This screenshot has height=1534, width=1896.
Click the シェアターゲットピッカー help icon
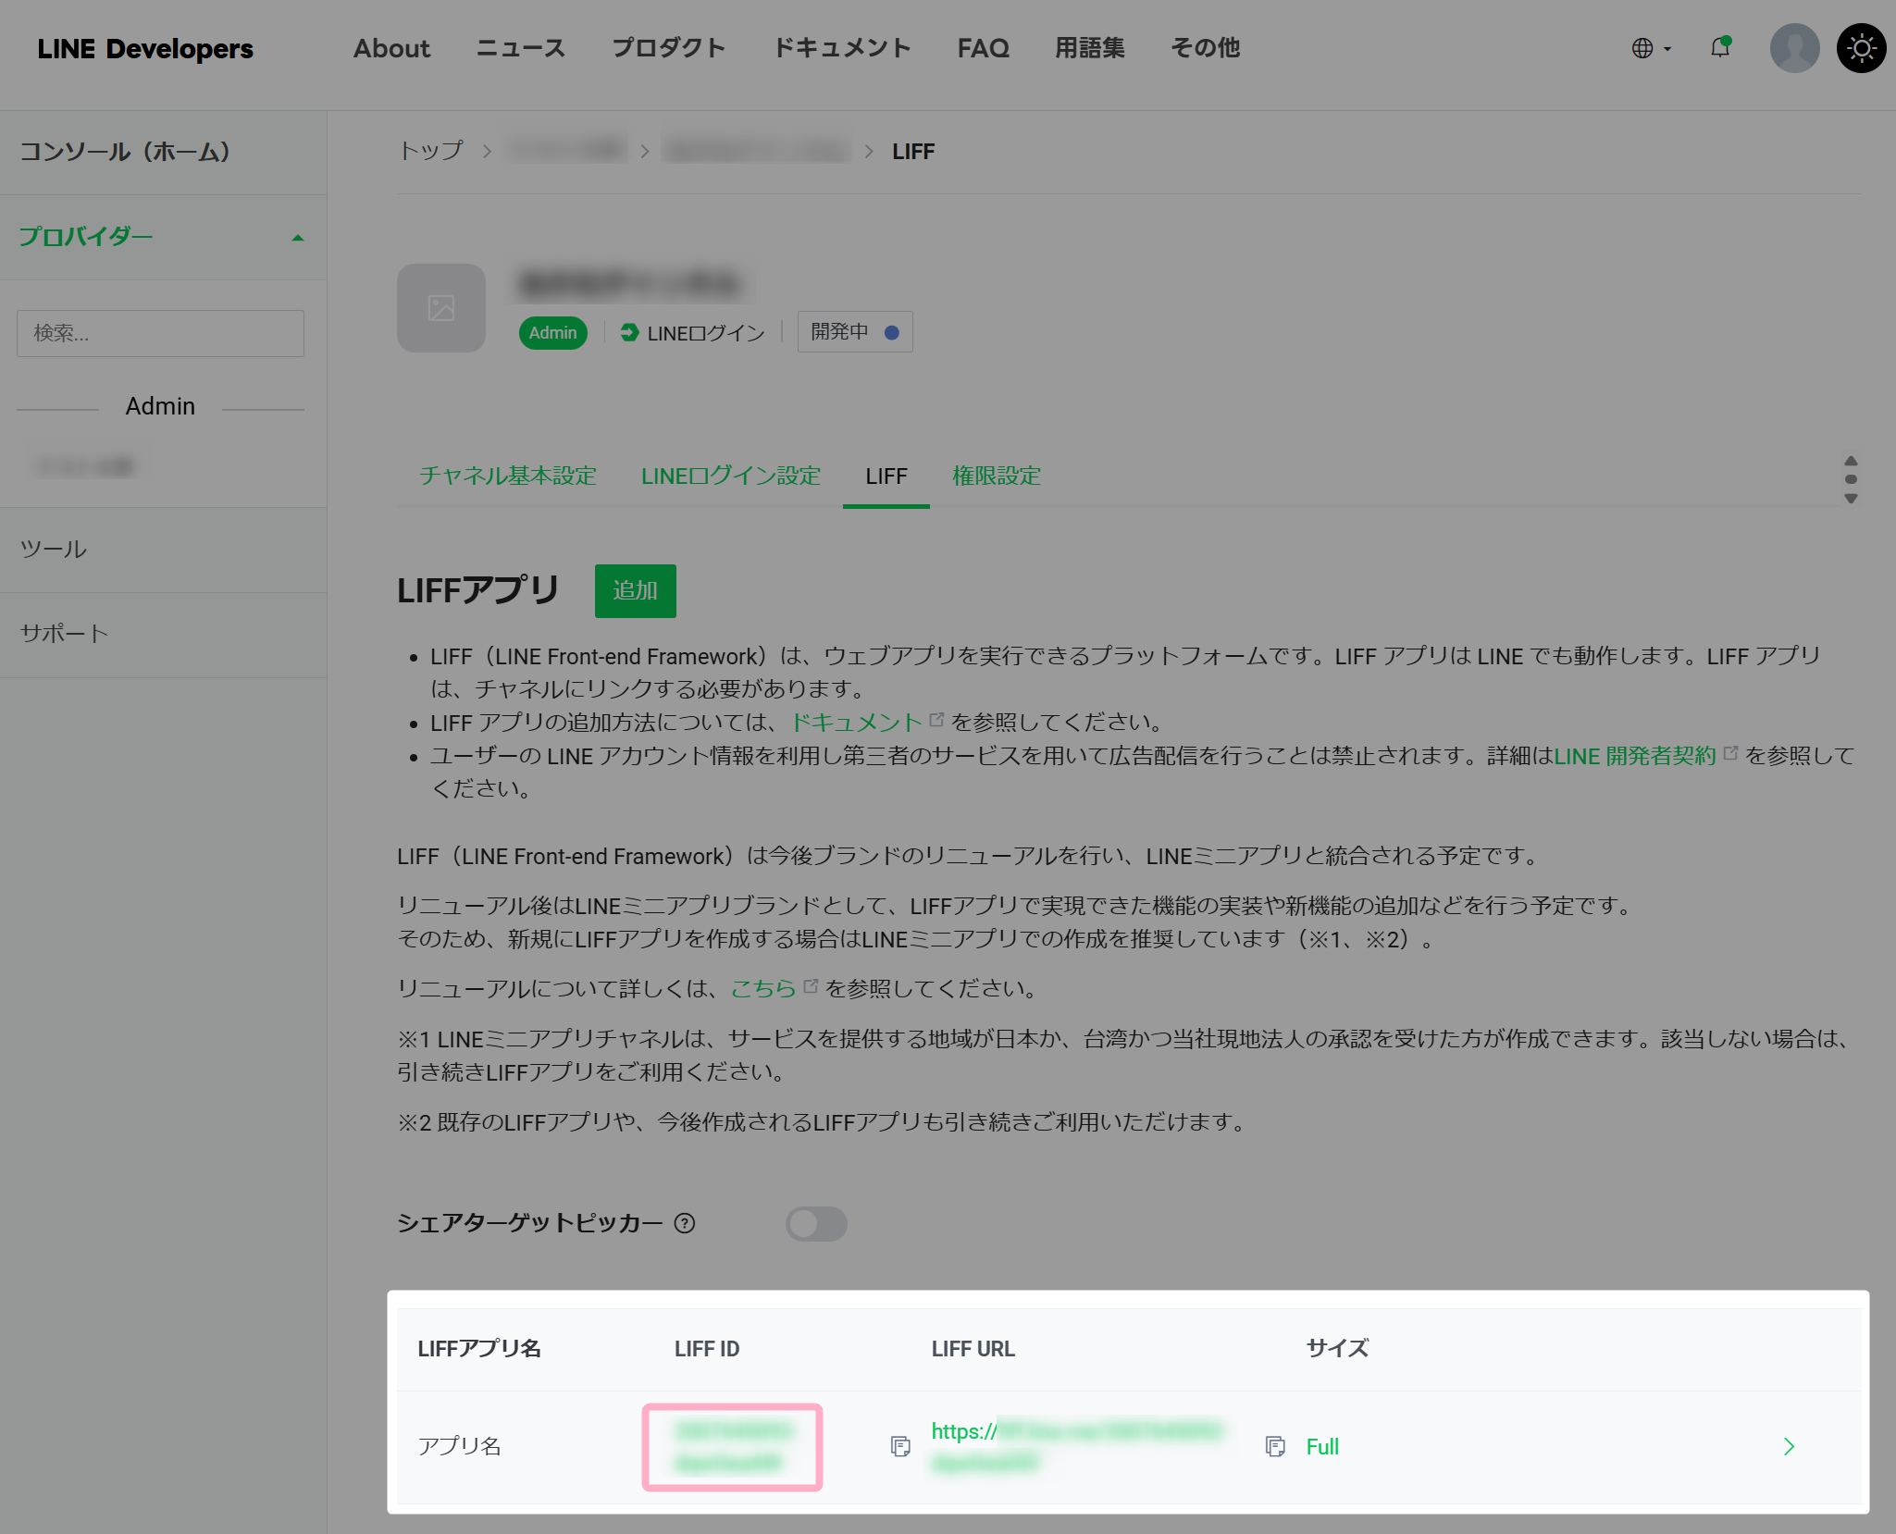point(685,1224)
